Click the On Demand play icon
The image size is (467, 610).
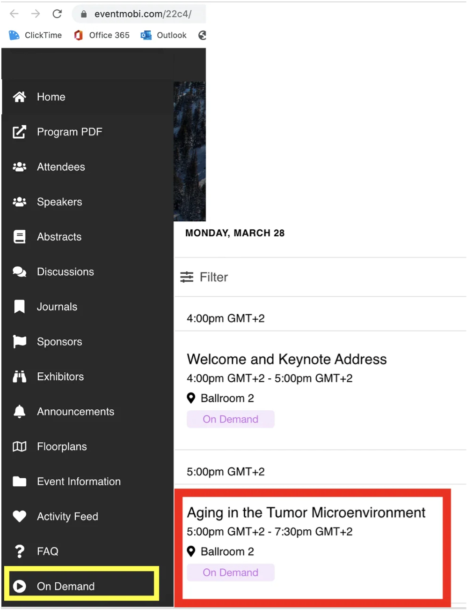coord(19,586)
